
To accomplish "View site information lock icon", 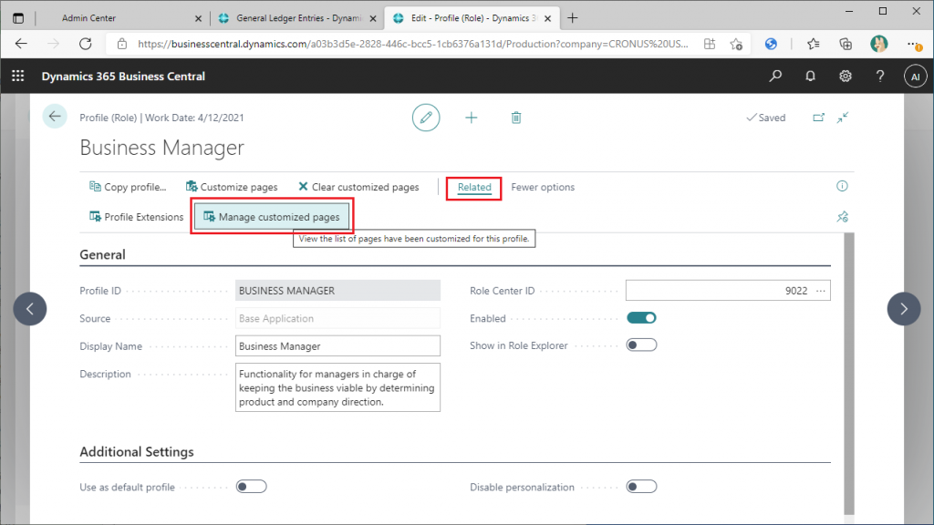I will pyautogui.click(x=122, y=44).
